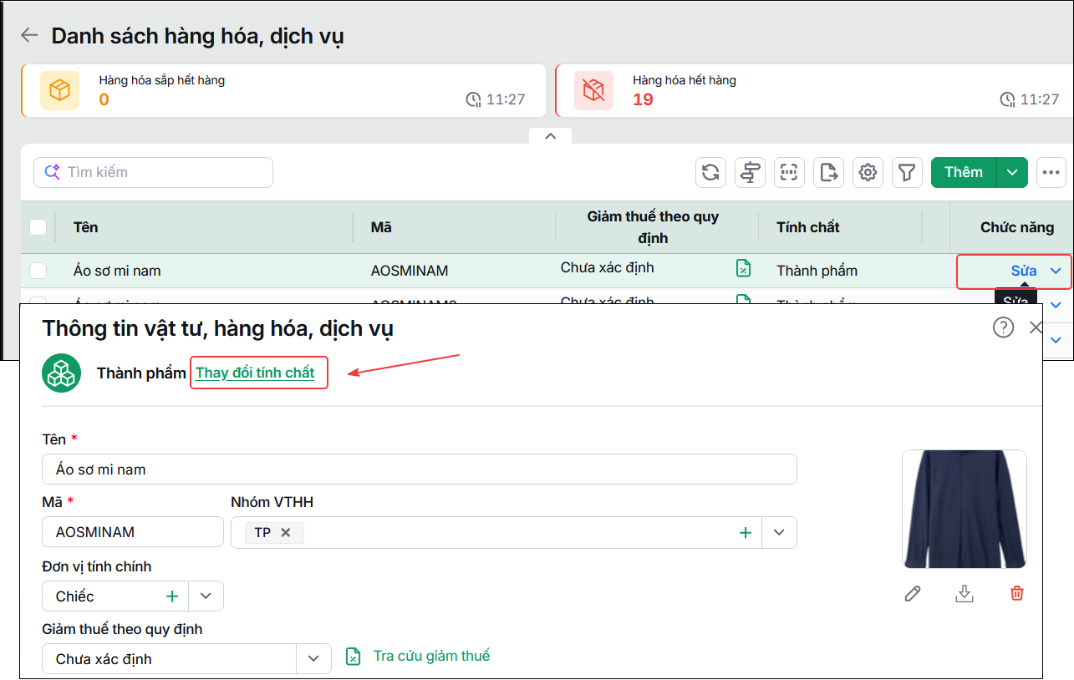This screenshot has width=1074, height=680.
Task: Expand the Thêm button dropdown arrow
Action: (x=1012, y=172)
